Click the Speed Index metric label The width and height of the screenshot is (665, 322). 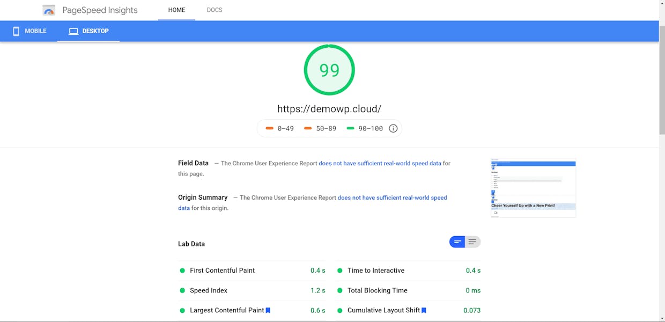click(x=209, y=290)
